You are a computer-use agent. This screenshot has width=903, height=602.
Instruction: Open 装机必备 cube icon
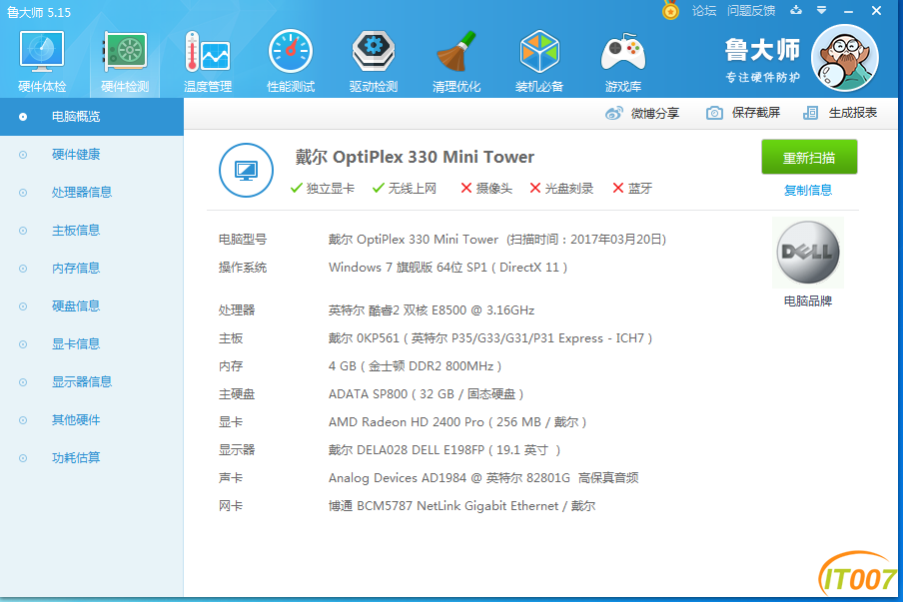coord(539,52)
